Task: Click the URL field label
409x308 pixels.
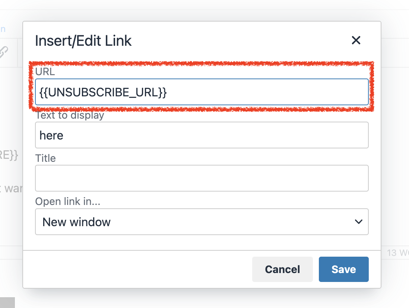Action: (x=45, y=72)
